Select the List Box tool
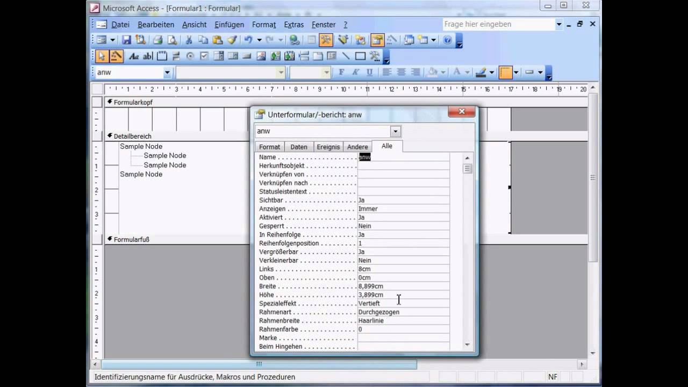688x387 pixels. (233, 56)
